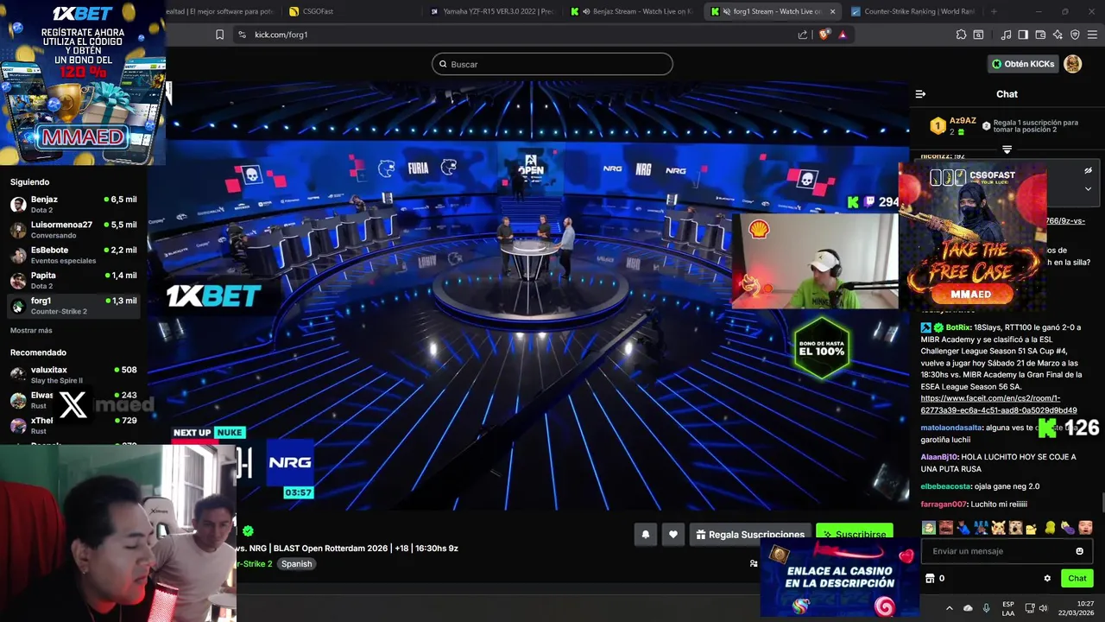Show hidden system tray icons chevron
The width and height of the screenshot is (1105, 622).
[949, 608]
